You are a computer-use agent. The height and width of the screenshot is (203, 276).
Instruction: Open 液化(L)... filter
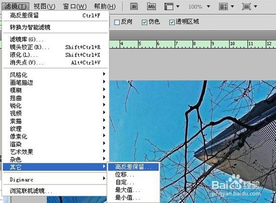55,54
